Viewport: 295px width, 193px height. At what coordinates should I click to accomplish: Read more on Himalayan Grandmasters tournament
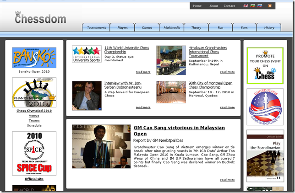tap(228, 72)
